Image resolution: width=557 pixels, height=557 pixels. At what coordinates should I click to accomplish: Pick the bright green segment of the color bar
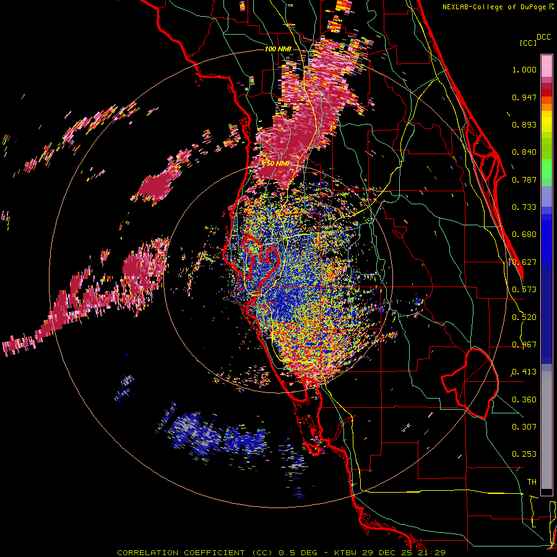click(546, 169)
